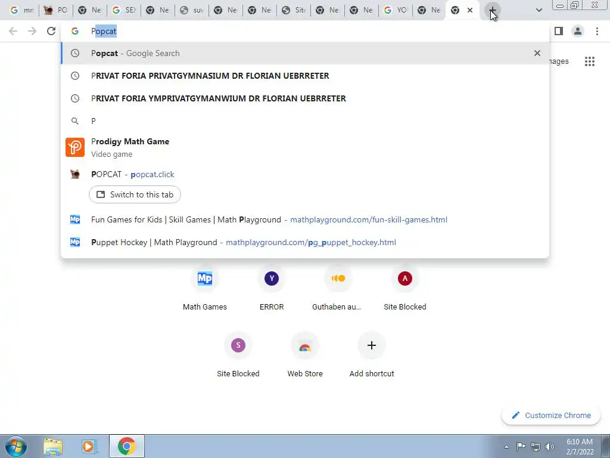The width and height of the screenshot is (610, 458).
Task: Open the side panel icon
Action: [559, 31]
